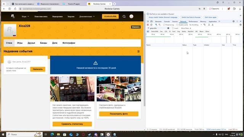
Task: Click the Написать button
Action: 38,69
